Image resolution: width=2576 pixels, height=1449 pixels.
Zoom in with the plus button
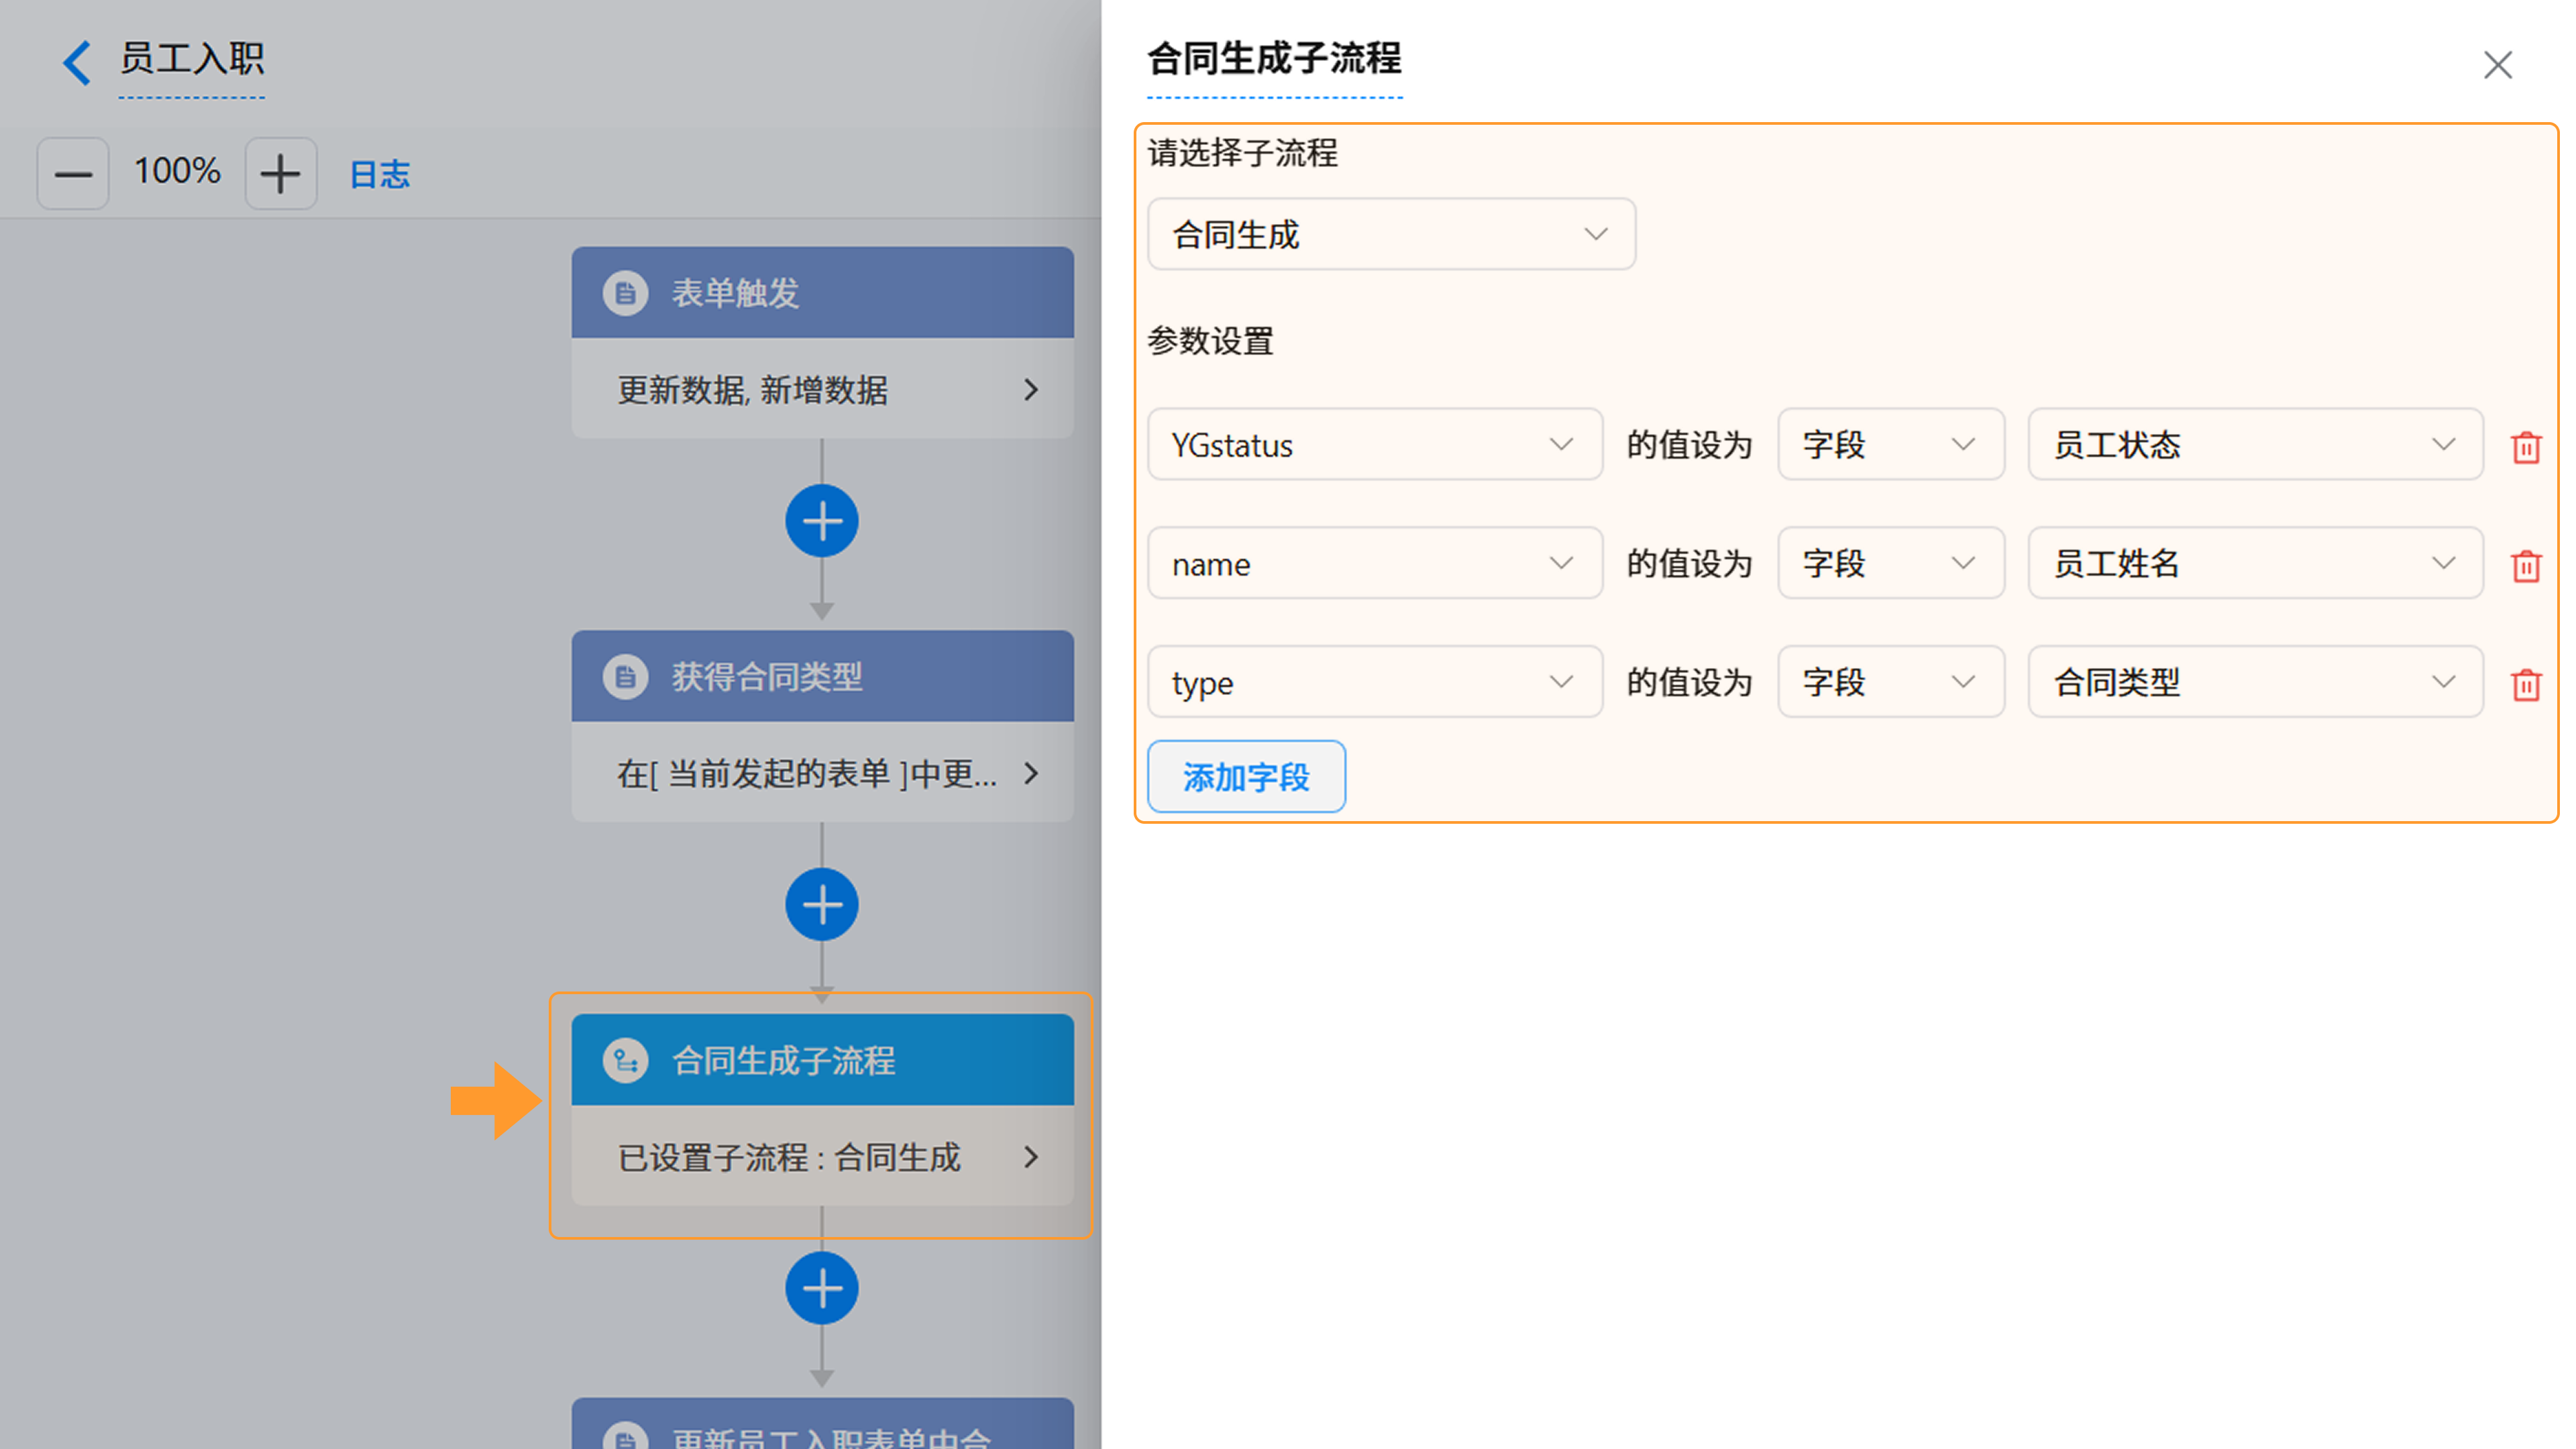(x=281, y=174)
